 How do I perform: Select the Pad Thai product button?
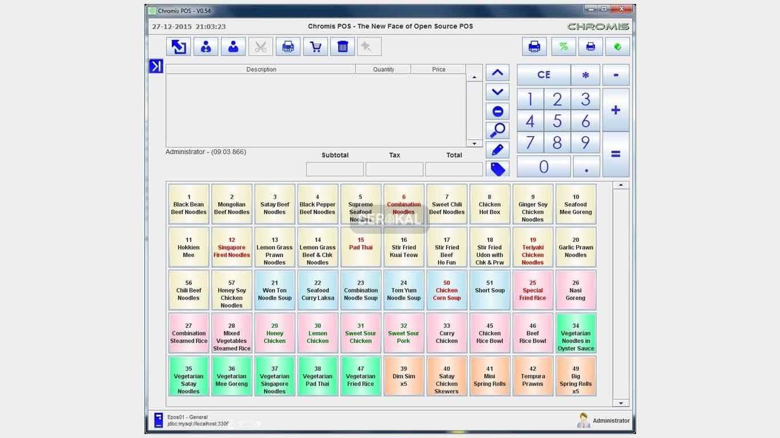click(361, 247)
